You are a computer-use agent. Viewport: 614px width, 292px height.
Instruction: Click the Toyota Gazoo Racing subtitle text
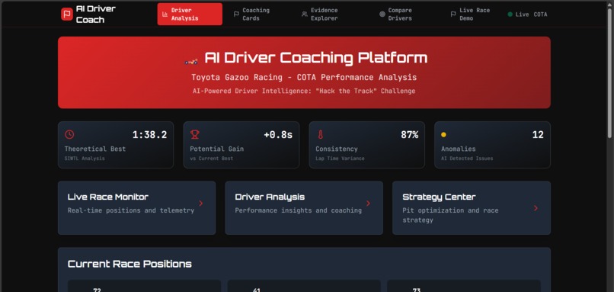[x=304, y=77]
